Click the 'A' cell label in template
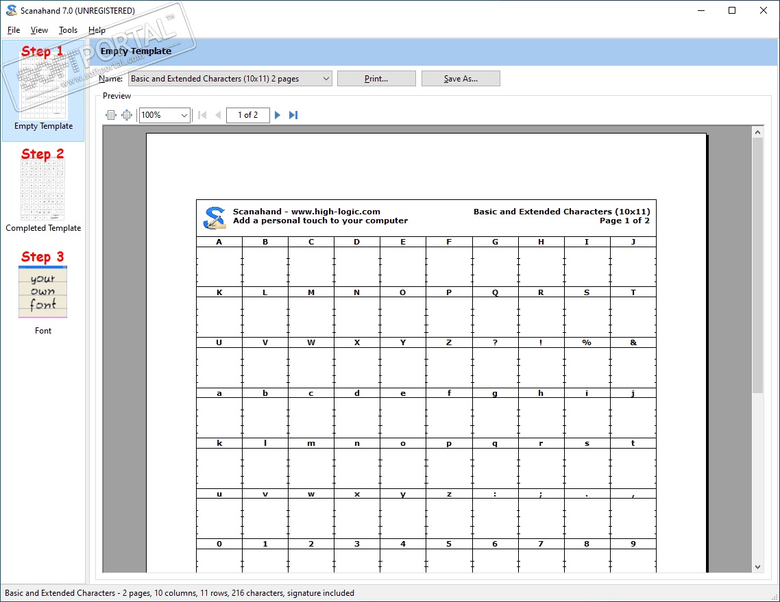Viewport: 780px width, 602px height. (219, 242)
